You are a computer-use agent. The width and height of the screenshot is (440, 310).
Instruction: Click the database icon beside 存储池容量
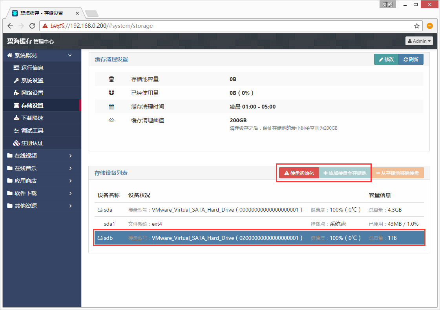(111, 79)
